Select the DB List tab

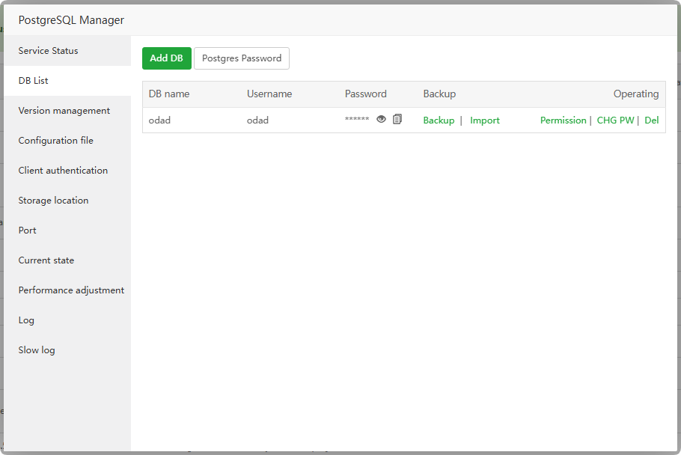pos(67,81)
